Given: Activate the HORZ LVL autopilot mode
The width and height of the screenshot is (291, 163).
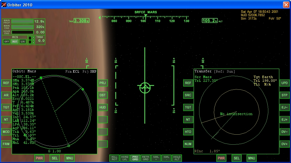Looking at the screenshot, I should click(x=125, y=158).
